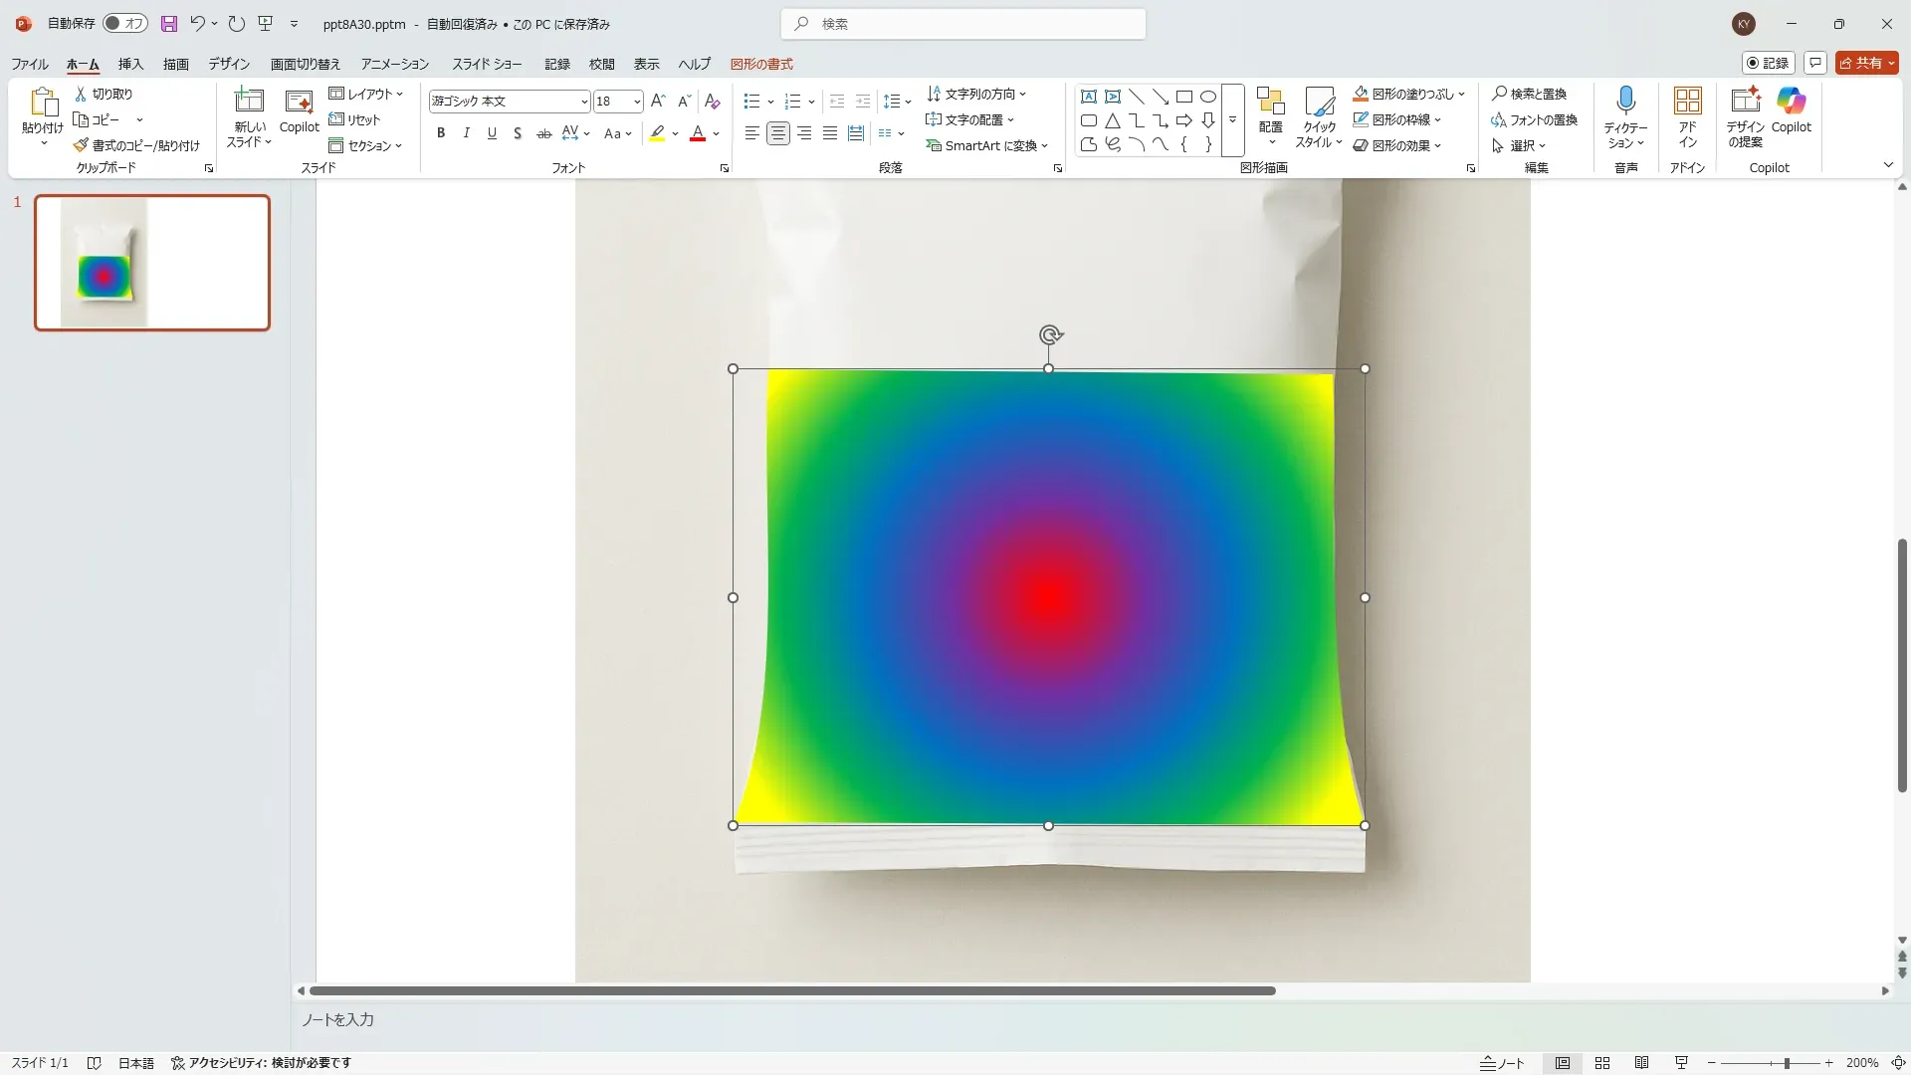Screen dimensions: 1911x1075
Task: Open the Shape Fill dropdown
Action: (1461, 95)
